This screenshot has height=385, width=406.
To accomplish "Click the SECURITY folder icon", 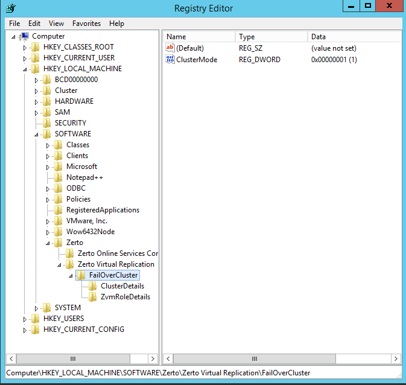I will click(x=46, y=123).
